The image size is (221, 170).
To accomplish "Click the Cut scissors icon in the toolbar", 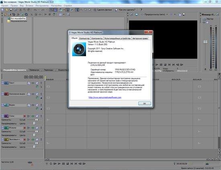I will tap(20, 10).
